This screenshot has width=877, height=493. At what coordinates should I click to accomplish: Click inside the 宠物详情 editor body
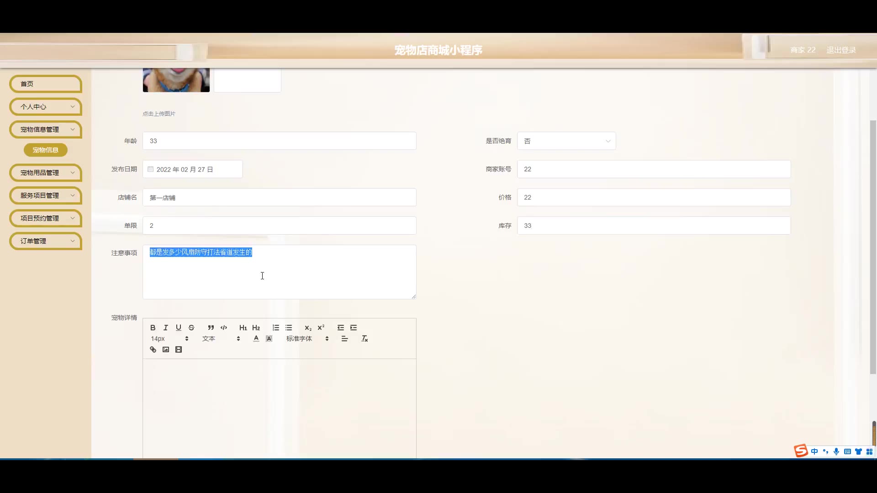point(280,409)
